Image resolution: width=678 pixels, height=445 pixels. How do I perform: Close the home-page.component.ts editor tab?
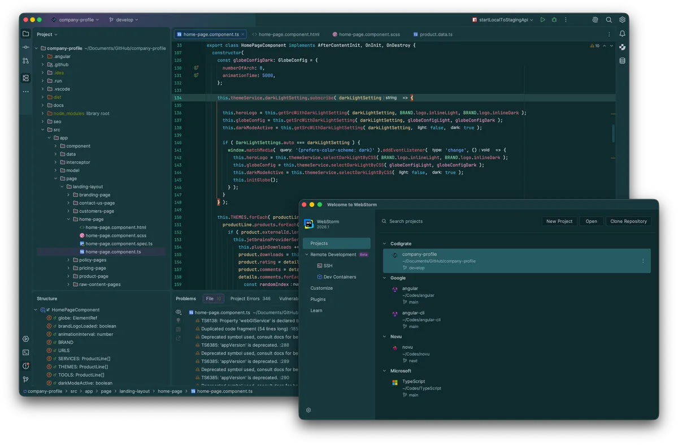tap(243, 34)
